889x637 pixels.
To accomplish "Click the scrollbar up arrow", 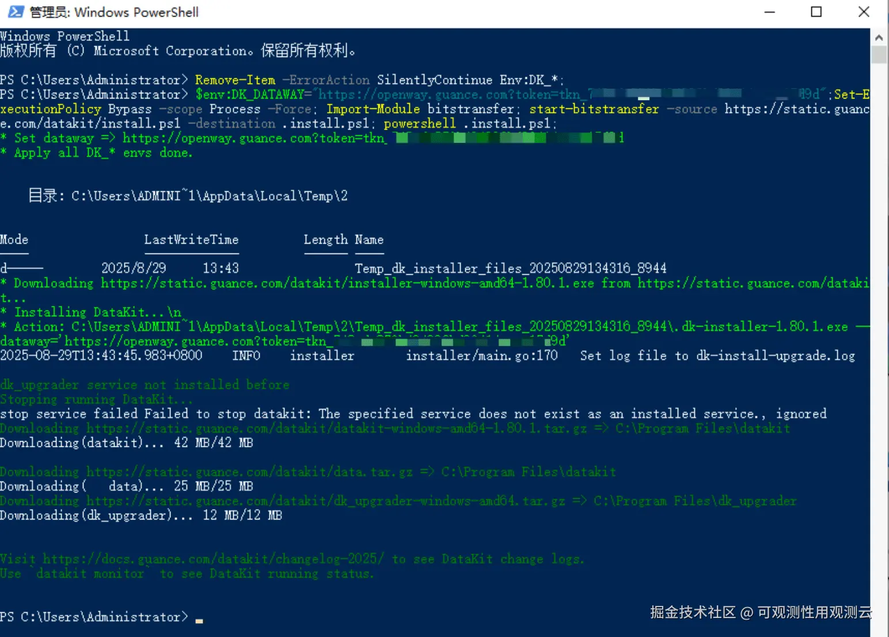I will [879, 37].
